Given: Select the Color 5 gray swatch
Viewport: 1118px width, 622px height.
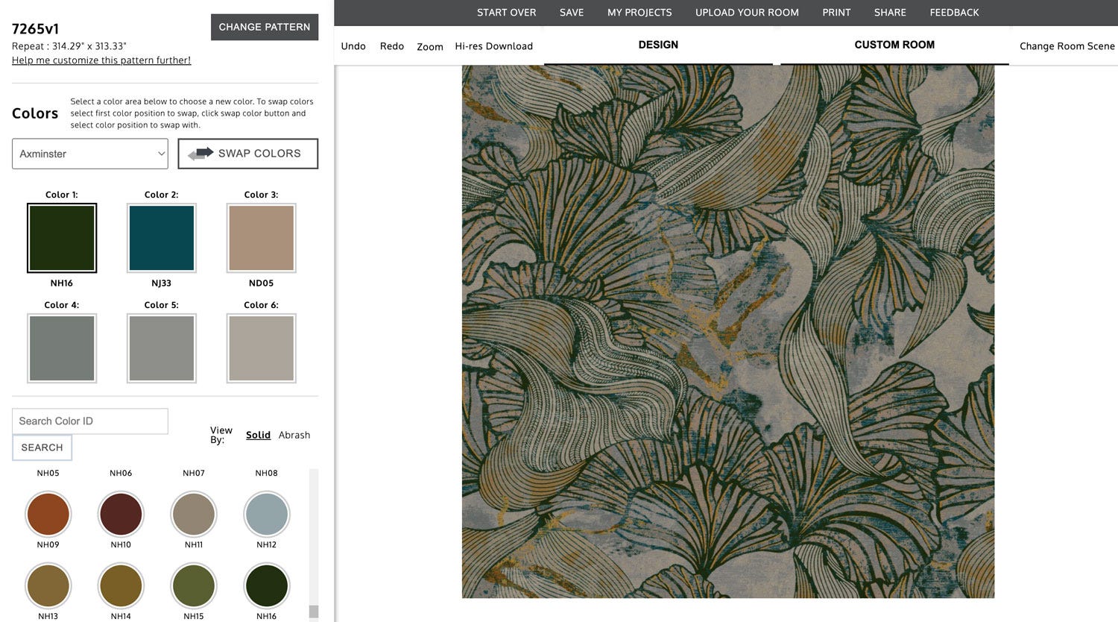Looking at the screenshot, I should (x=162, y=348).
